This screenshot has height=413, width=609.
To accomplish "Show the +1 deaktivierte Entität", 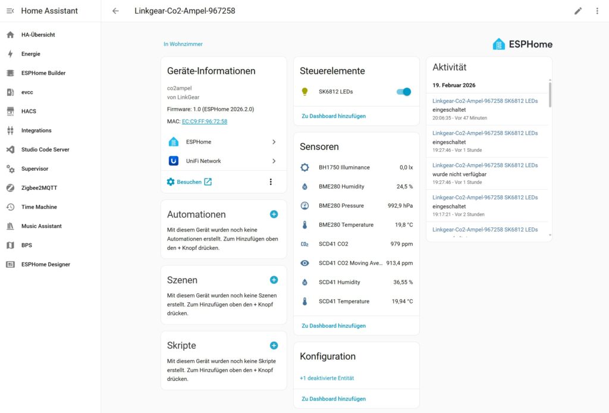I will 327,378.
